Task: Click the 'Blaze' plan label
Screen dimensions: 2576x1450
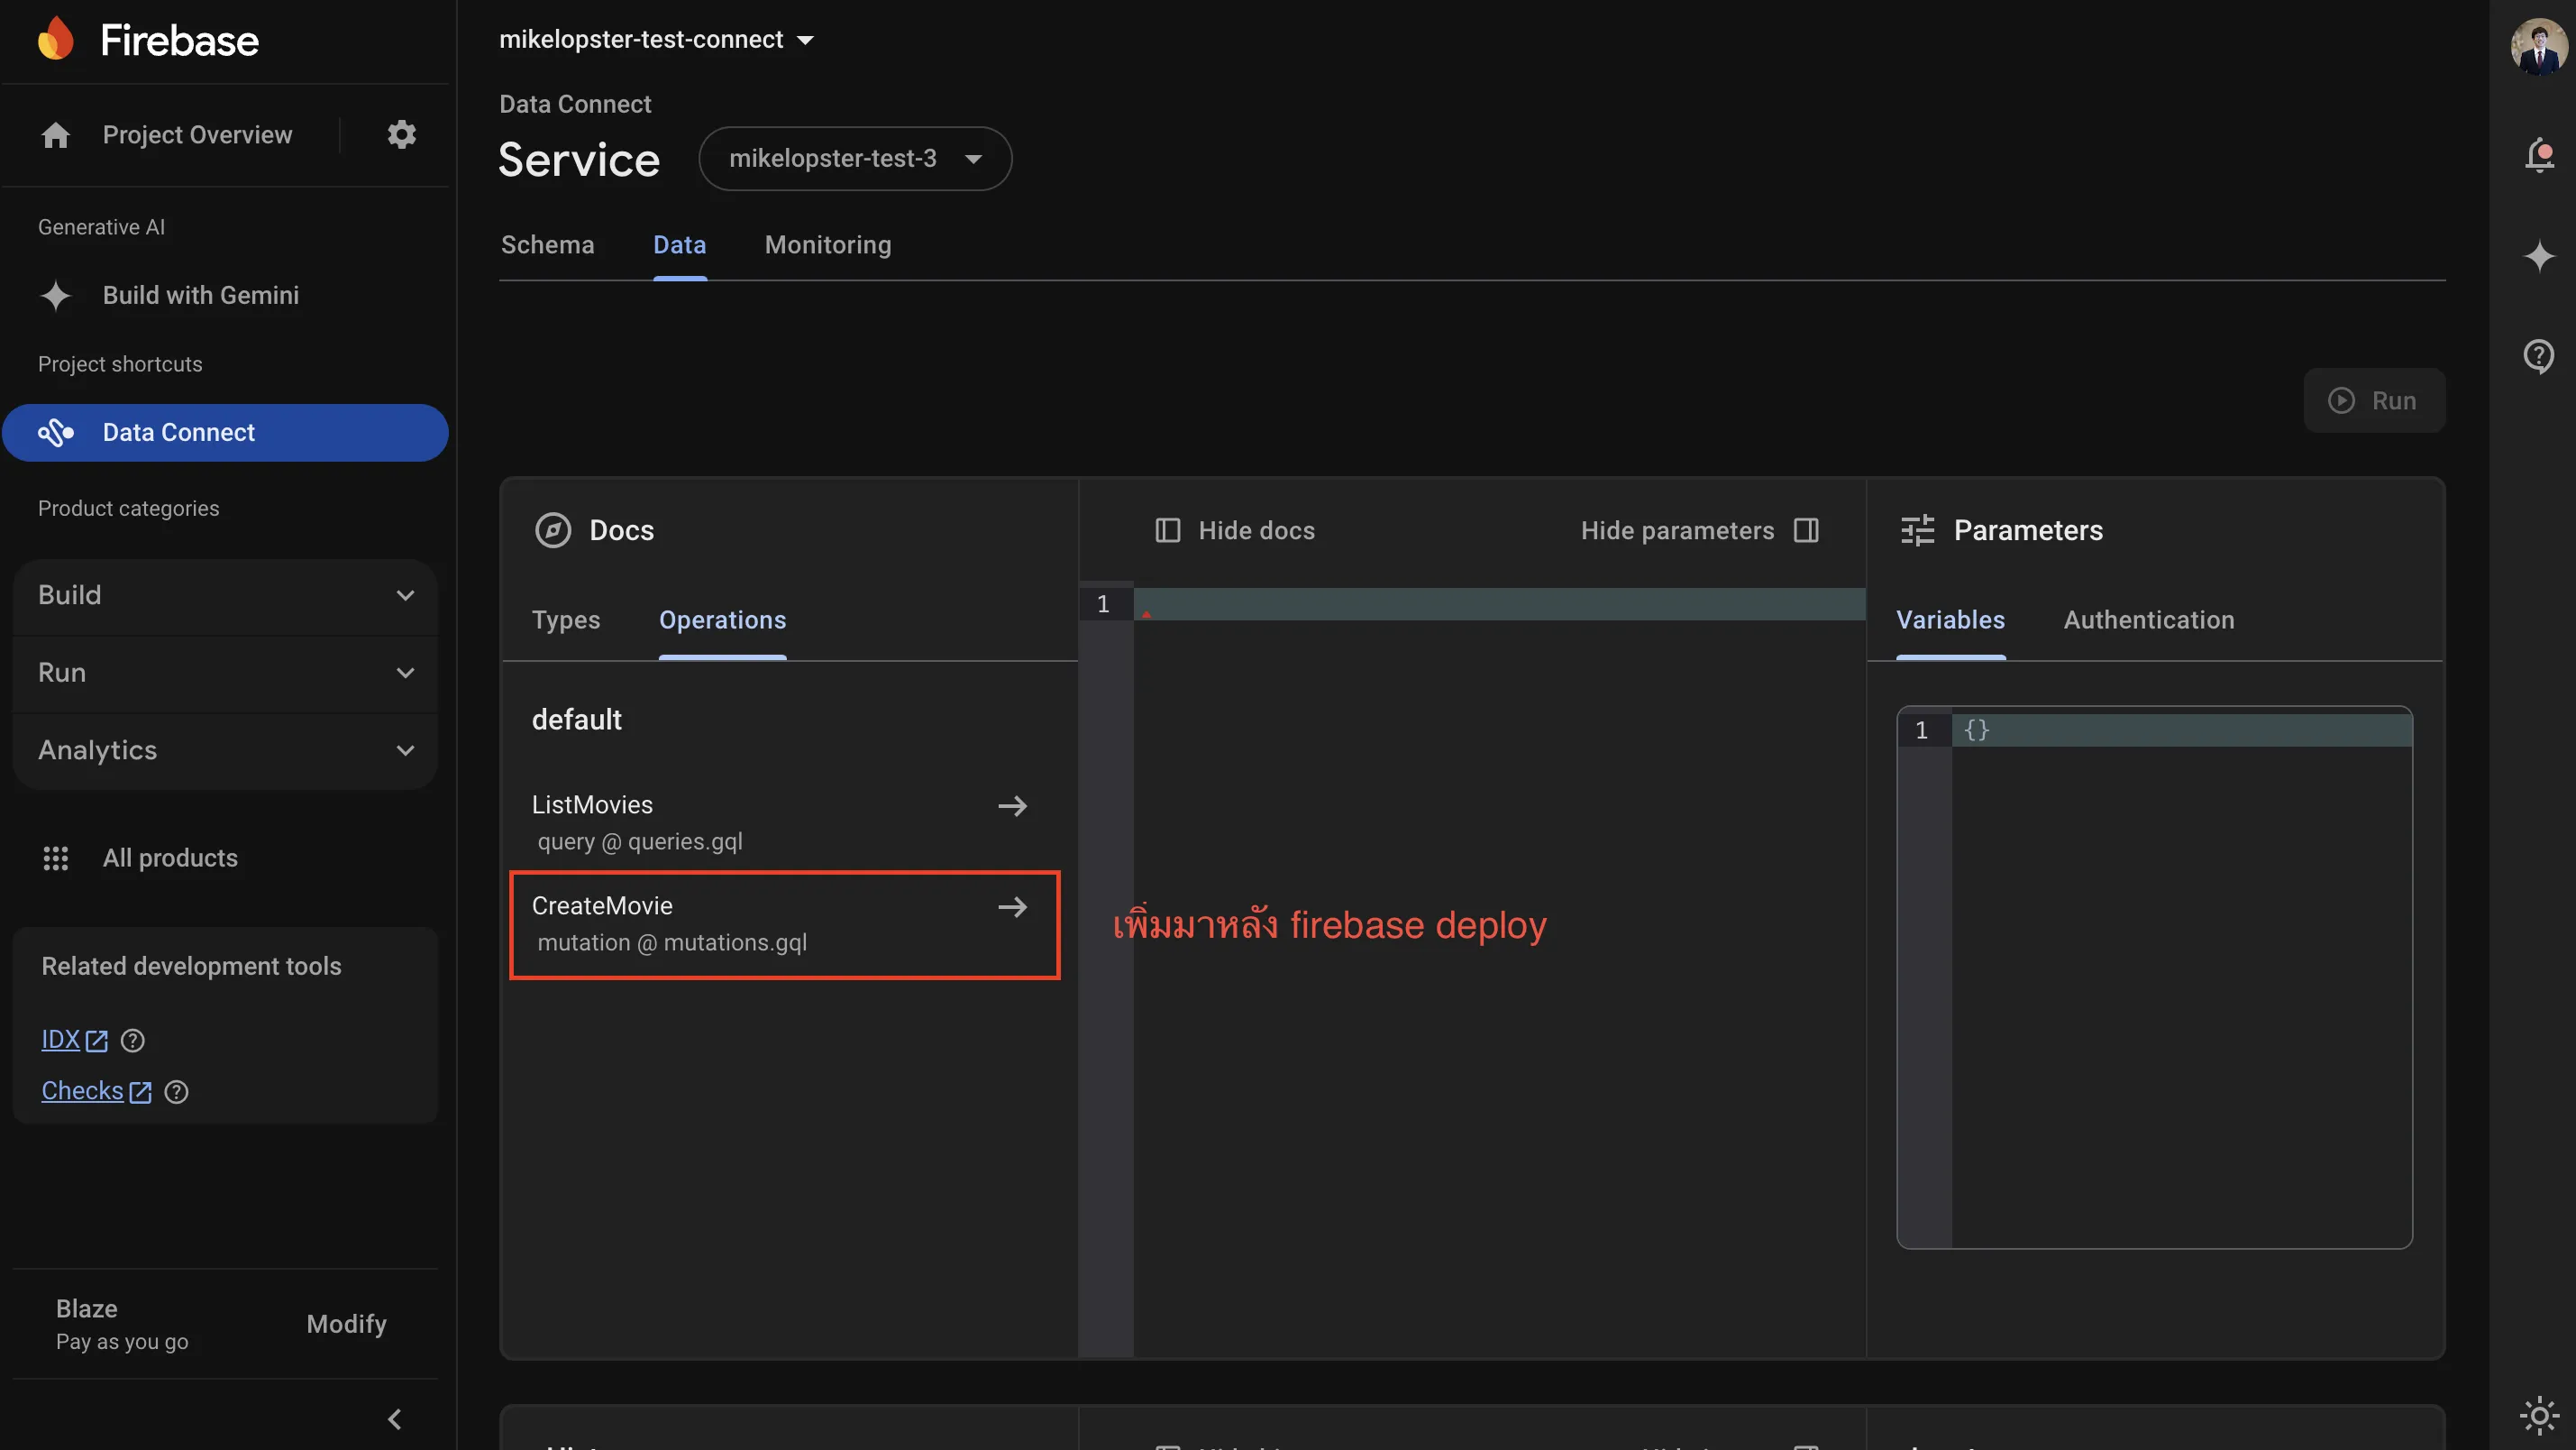Action: coord(87,1309)
